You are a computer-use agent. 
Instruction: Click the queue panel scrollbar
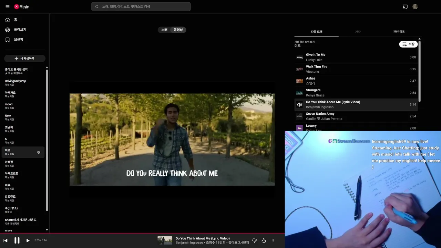419,71
